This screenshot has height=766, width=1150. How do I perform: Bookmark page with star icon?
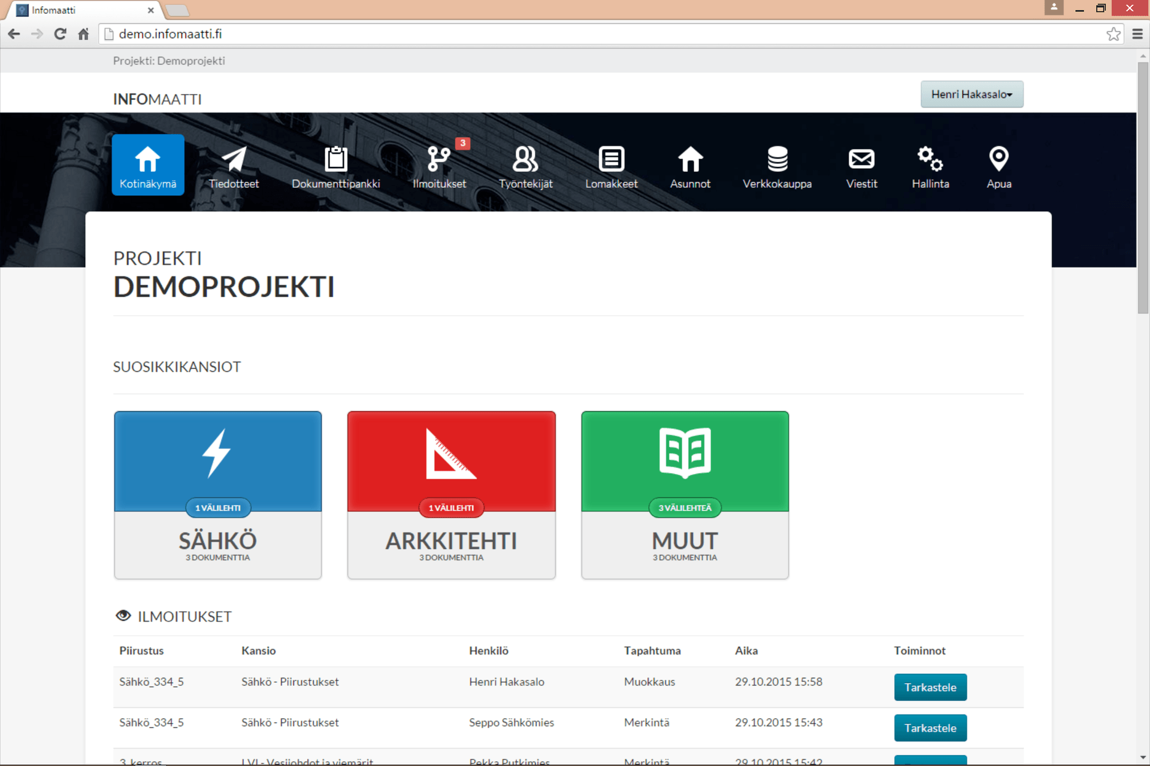tap(1113, 34)
